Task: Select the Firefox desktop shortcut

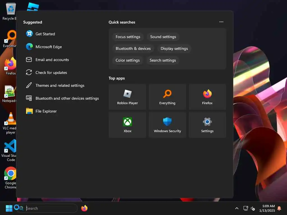Action: click(10, 66)
